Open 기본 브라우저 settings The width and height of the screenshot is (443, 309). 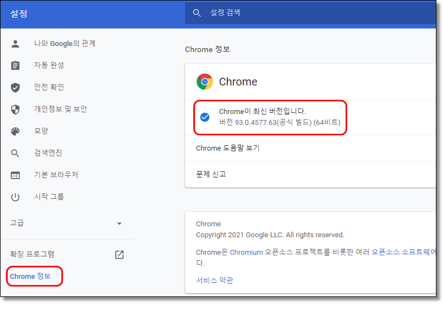coord(56,175)
